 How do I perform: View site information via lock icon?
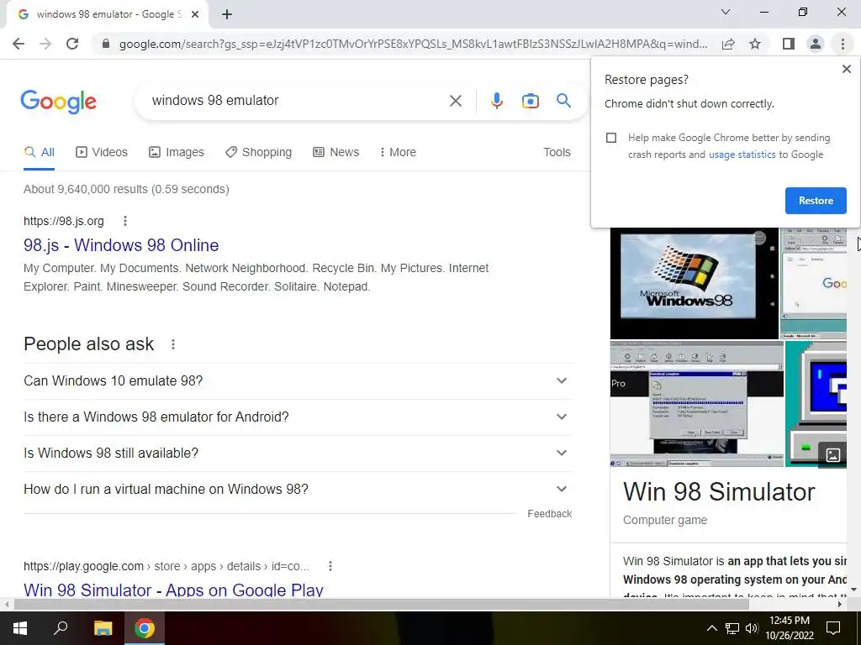[x=106, y=44]
